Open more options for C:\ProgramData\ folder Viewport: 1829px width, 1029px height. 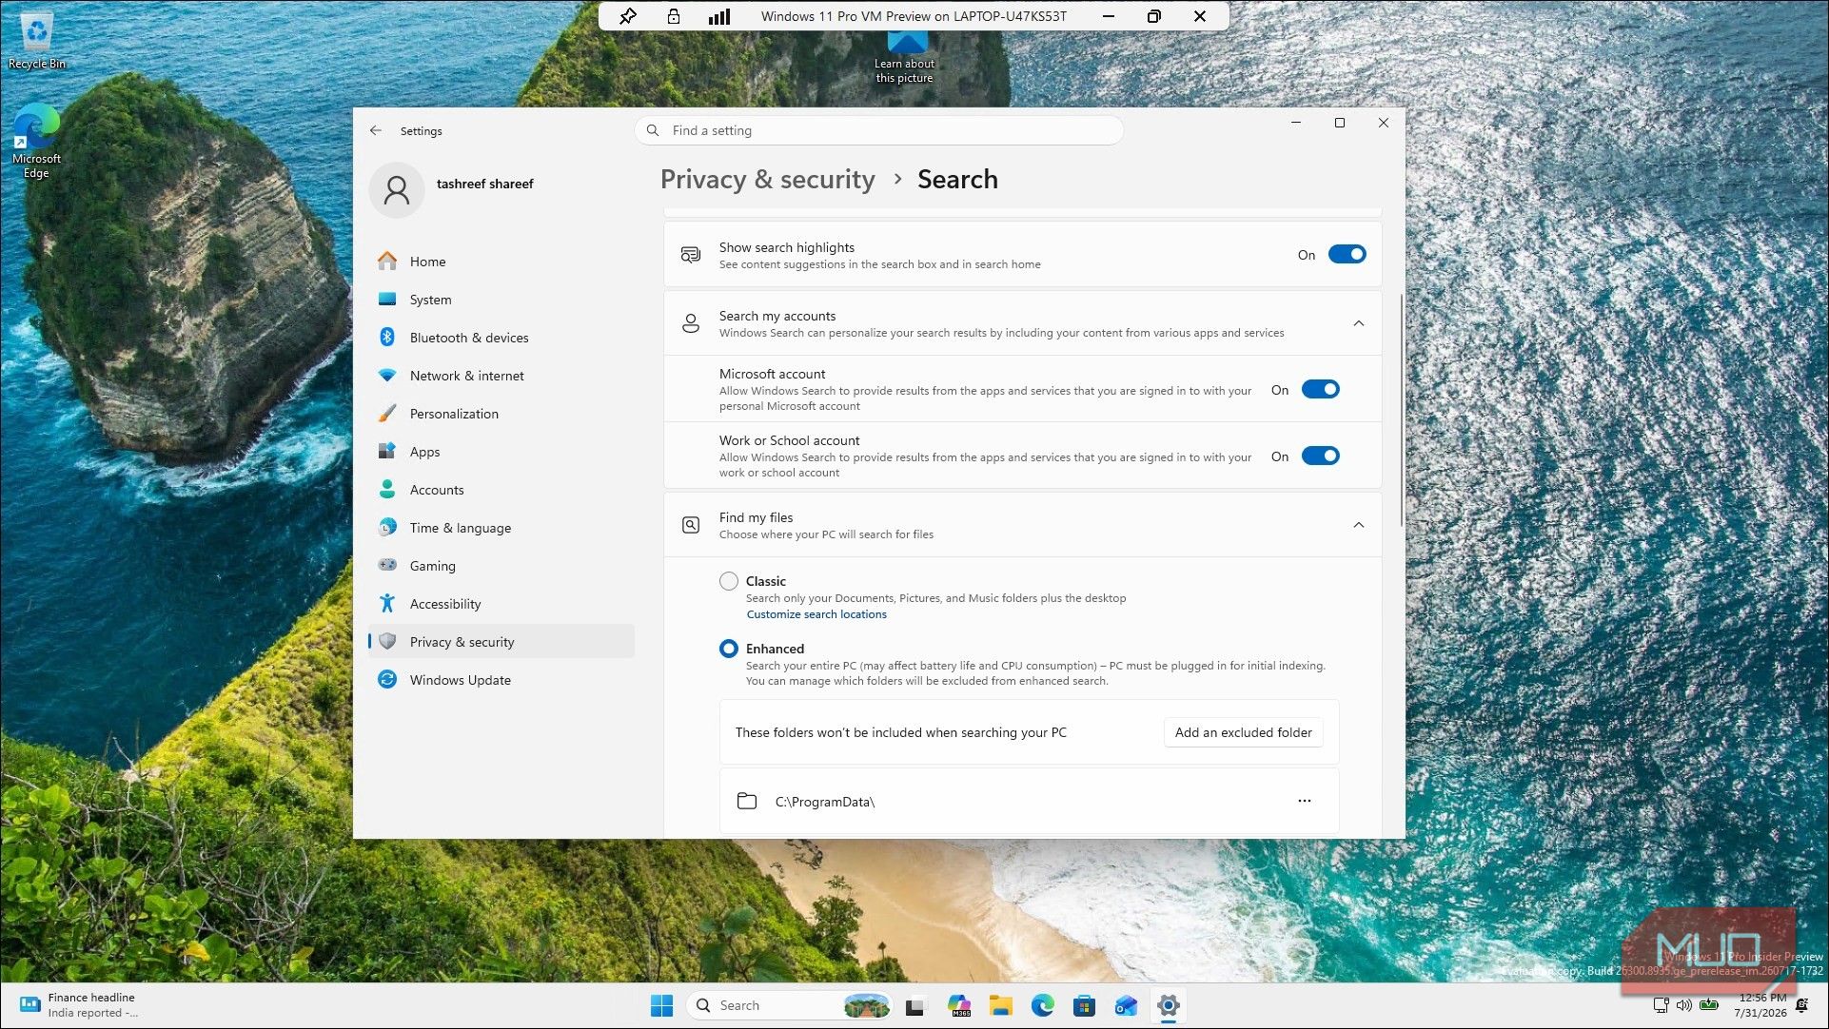tap(1305, 802)
